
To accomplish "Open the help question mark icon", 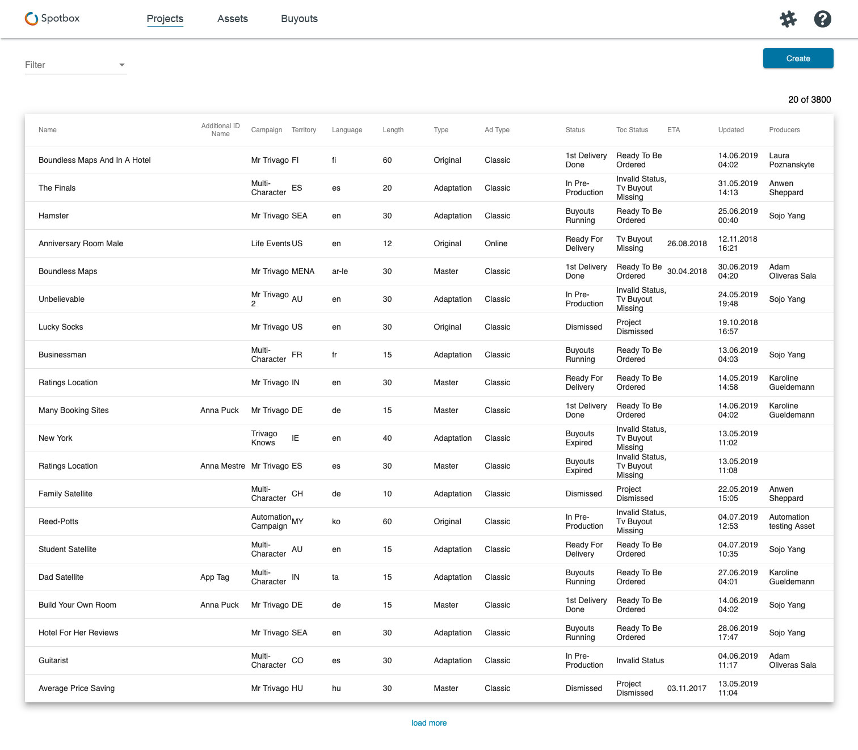I will (x=822, y=19).
